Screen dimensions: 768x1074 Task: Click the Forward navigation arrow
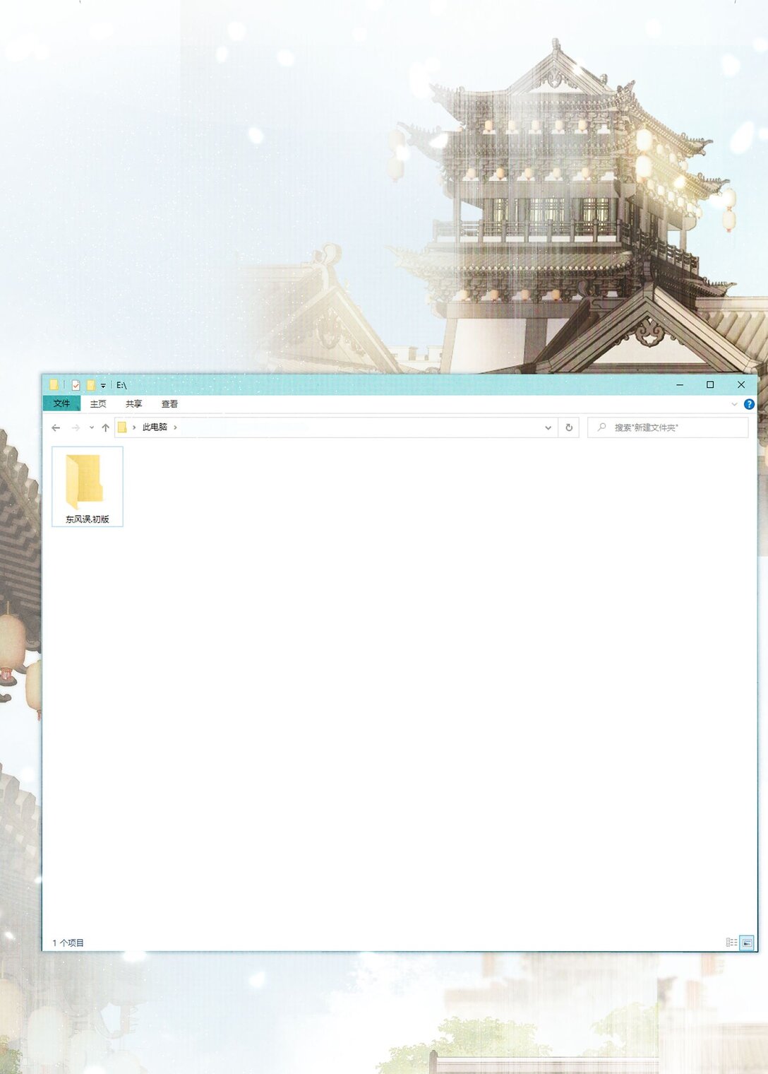click(76, 427)
